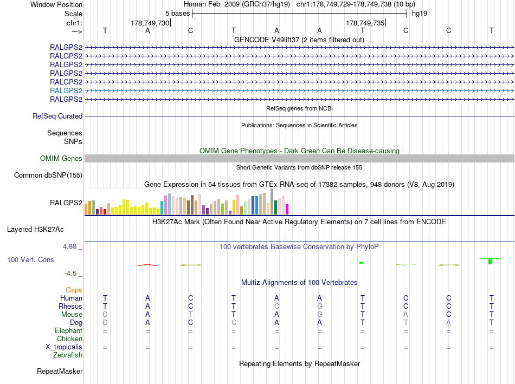Click the Common dbSNP(155) label
This screenshot has height=384, width=515.
tap(48, 175)
